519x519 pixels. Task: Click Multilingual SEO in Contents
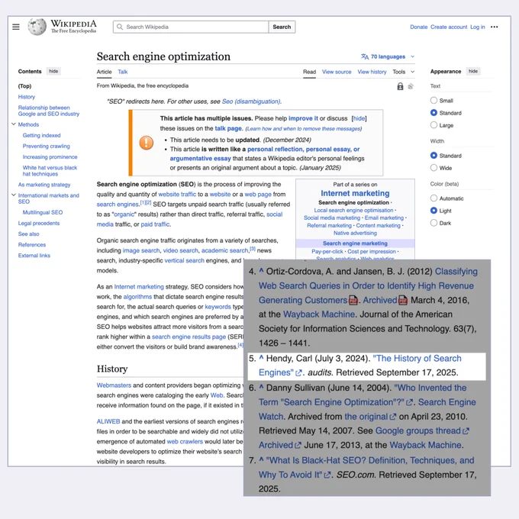tap(43, 212)
